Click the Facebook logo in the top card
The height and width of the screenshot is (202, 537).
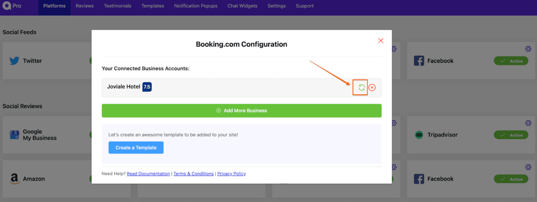[x=419, y=61]
